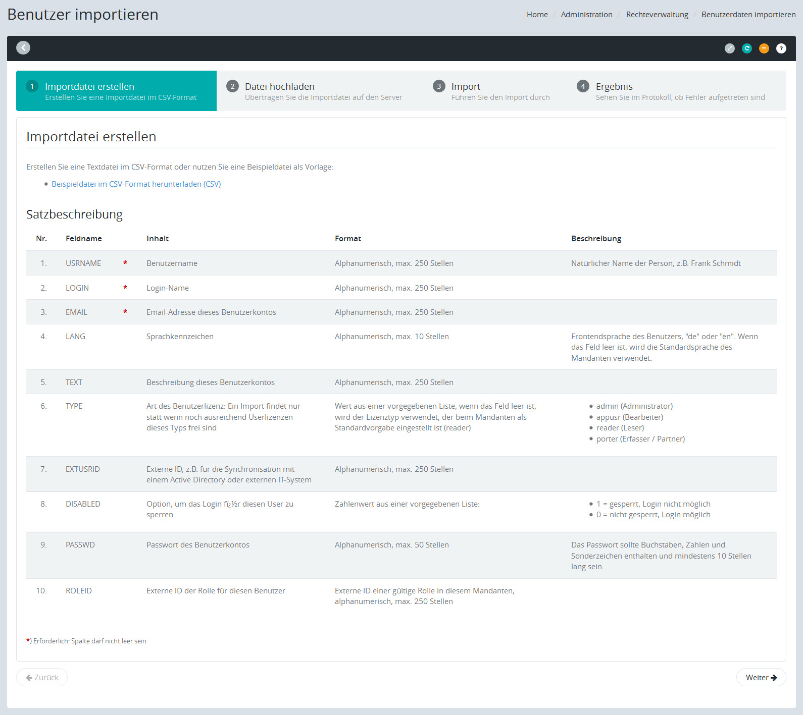Open the Import wizard step
The image size is (803, 715).
pyautogui.click(x=465, y=87)
